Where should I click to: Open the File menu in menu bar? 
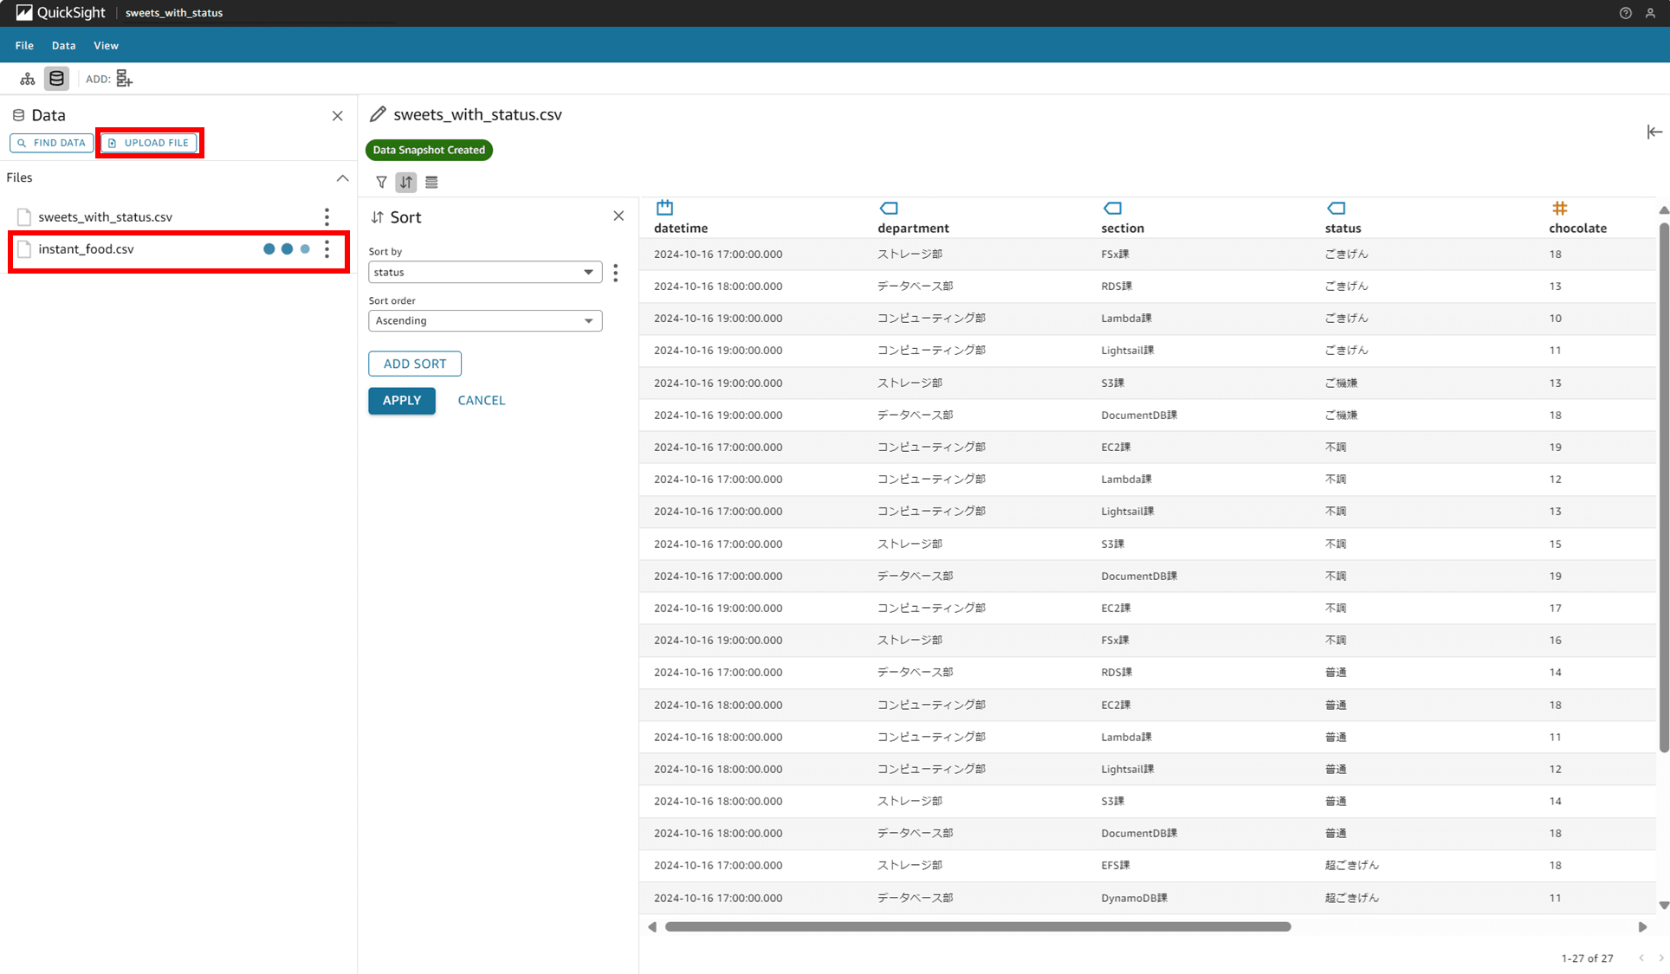click(x=23, y=45)
